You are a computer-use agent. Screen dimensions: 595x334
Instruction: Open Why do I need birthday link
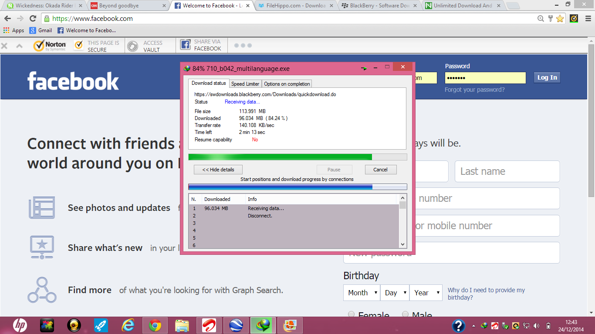pyautogui.click(x=486, y=294)
